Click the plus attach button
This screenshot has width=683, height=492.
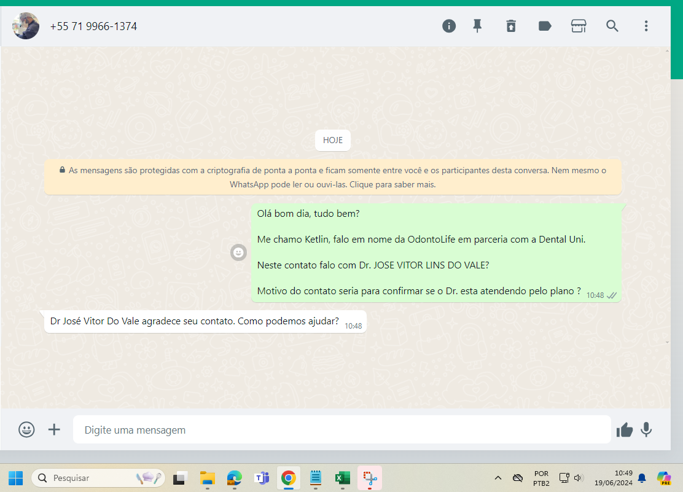(54, 430)
